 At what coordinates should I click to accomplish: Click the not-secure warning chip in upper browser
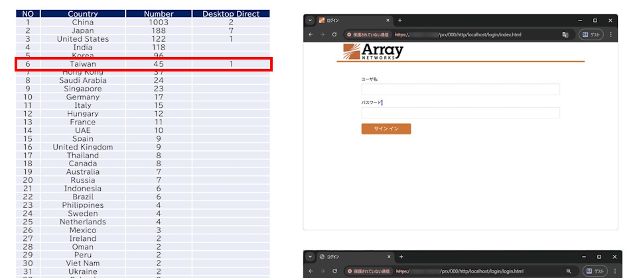pyautogui.click(x=368, y=34)
